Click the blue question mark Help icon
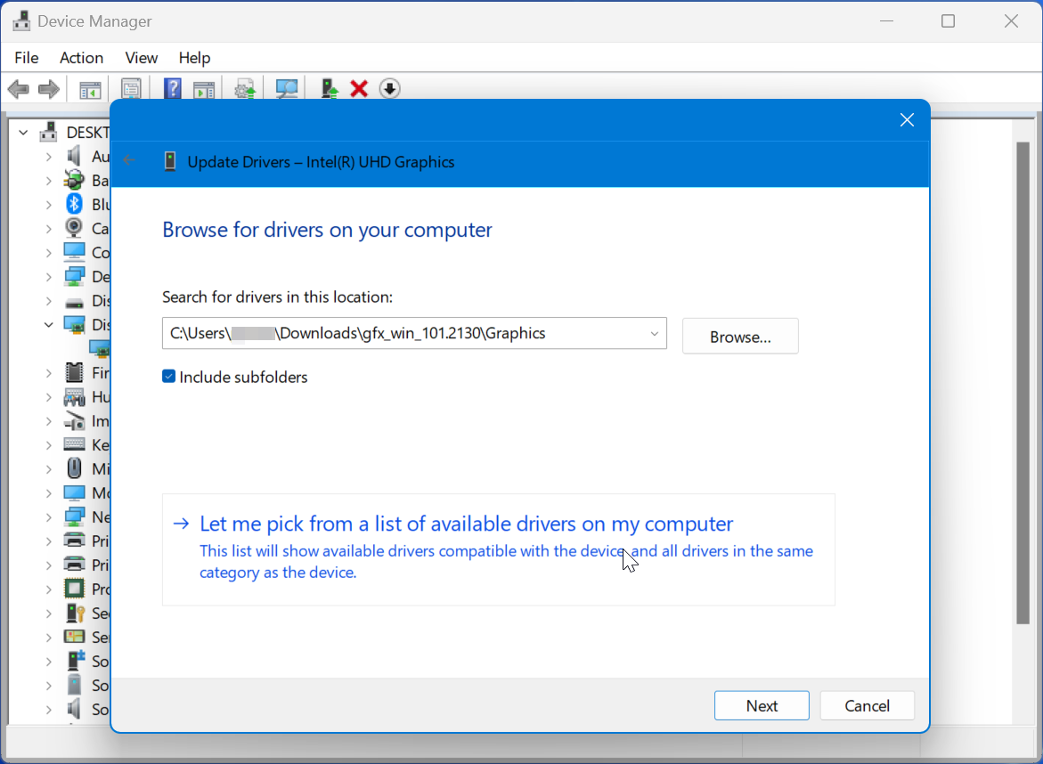Image resolution: width=1043 pixels, height=764 pixels. click(172, 88)
